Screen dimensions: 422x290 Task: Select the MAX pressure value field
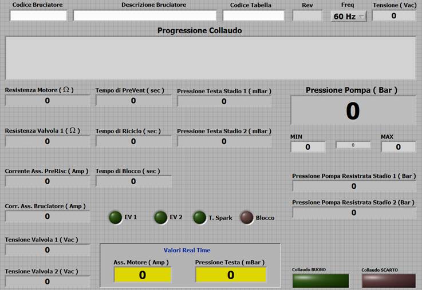(x=398, y=147)
